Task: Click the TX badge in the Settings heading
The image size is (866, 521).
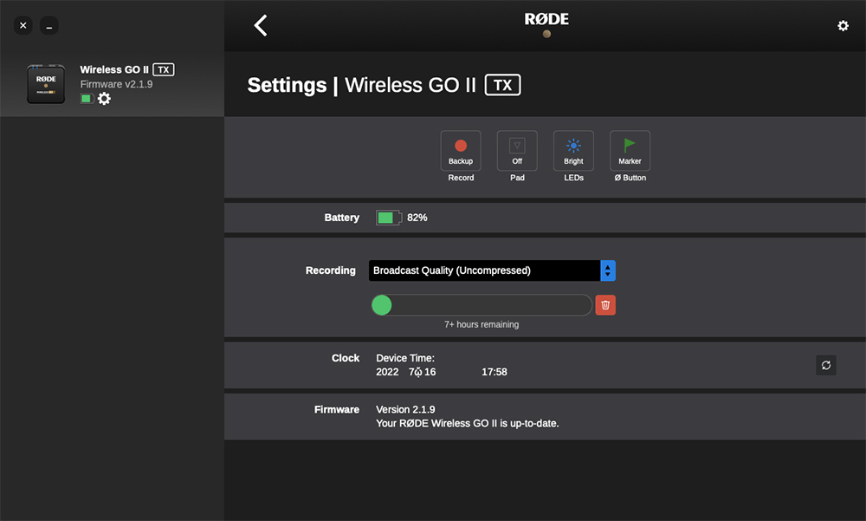Action: 502,85
